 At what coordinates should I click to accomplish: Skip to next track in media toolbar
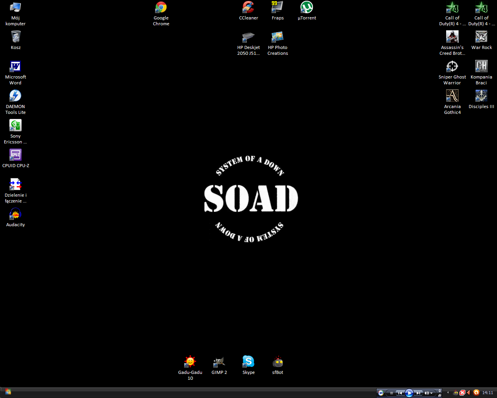tap(418, 393)
